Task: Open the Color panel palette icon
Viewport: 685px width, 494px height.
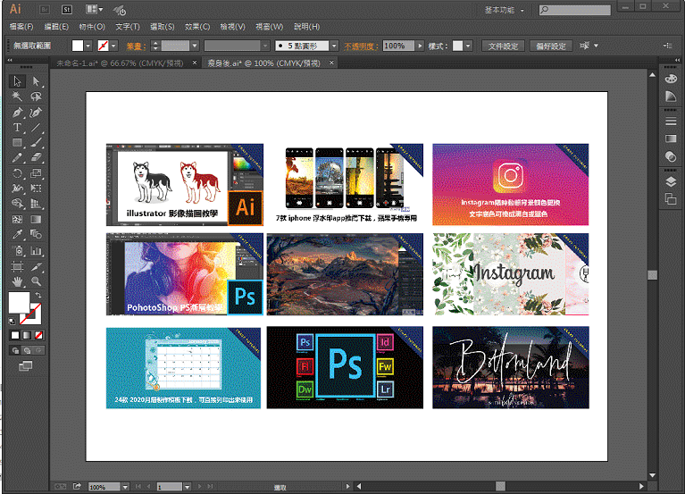Action: tap(671, 79)
